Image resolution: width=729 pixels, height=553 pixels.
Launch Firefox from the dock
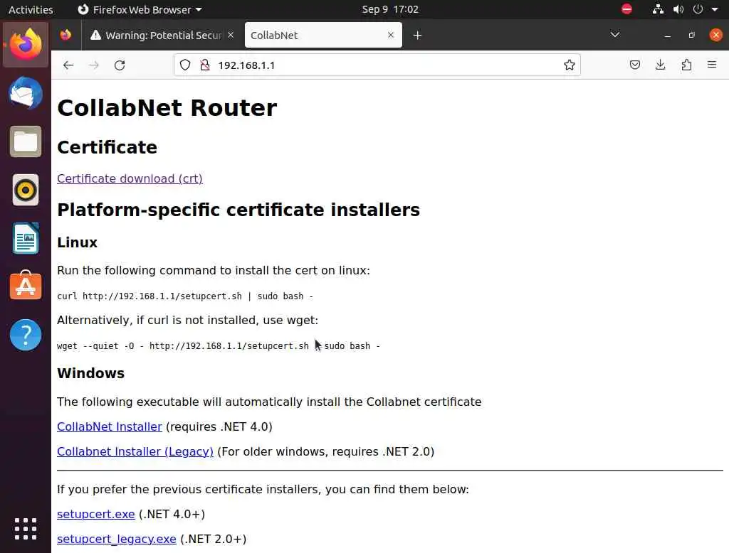click(26, 45)
